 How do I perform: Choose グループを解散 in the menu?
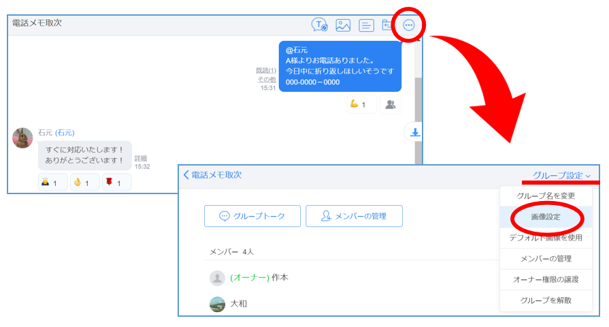(546, 300)
